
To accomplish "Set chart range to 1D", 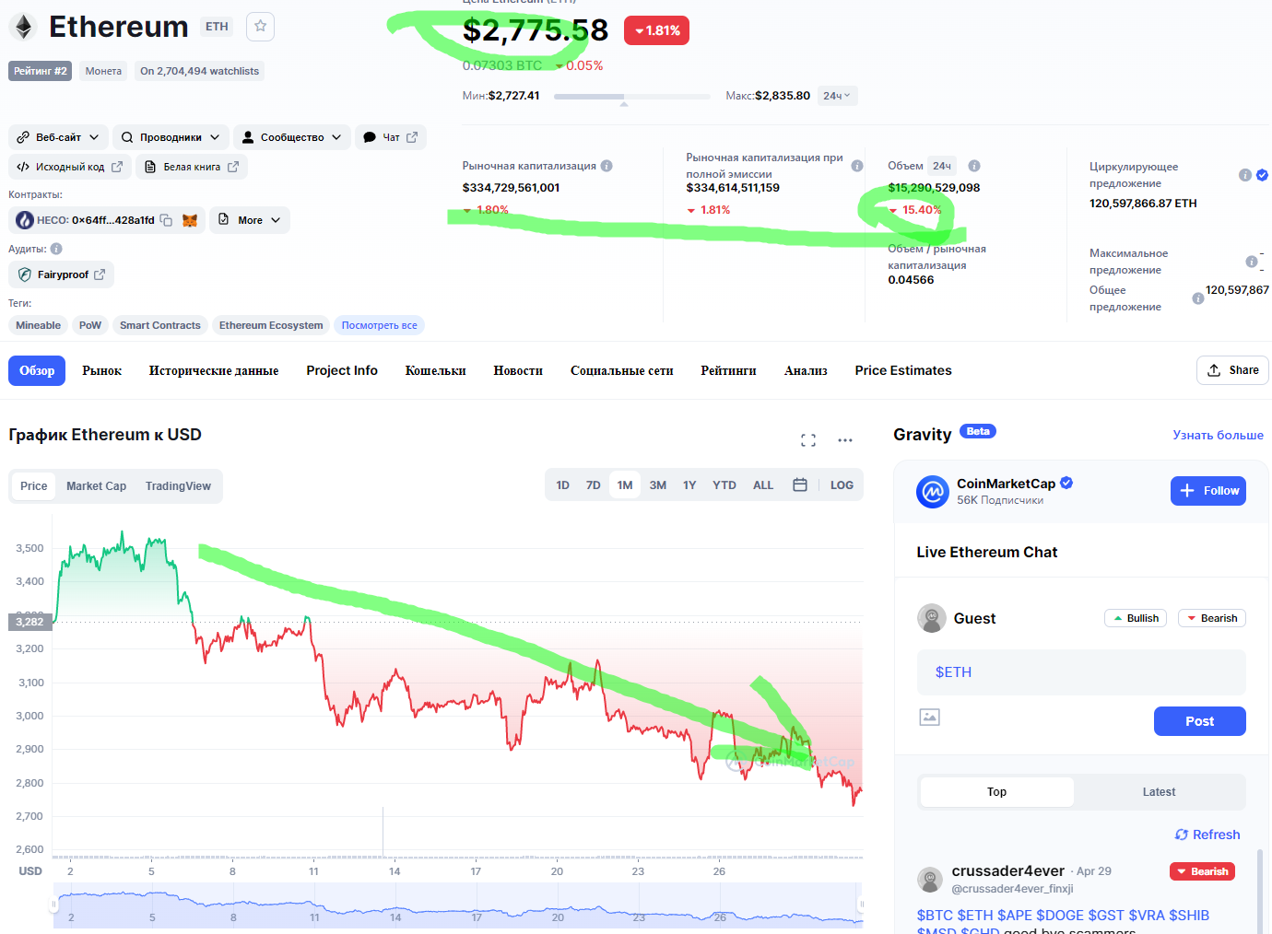I will tap(563, 485).
